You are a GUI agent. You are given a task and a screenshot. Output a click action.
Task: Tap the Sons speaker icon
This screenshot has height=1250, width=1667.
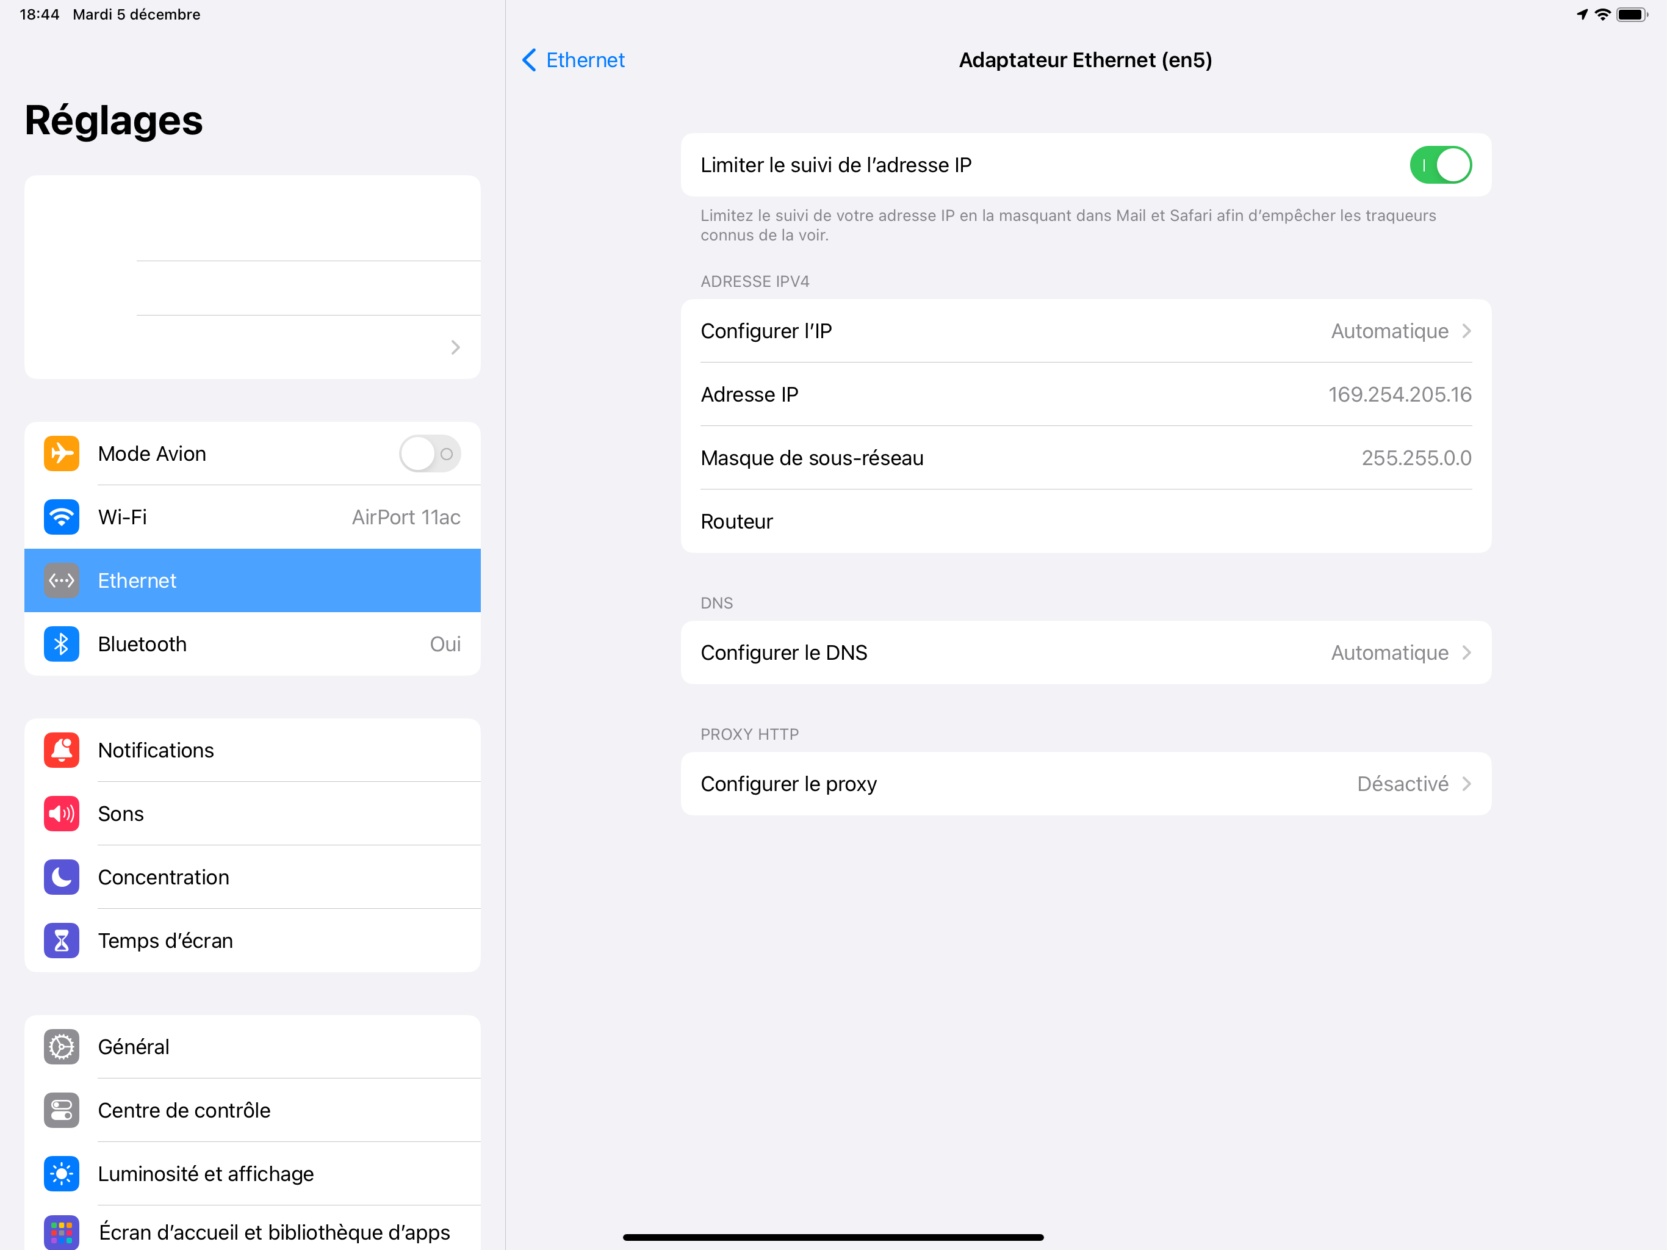[61, 814]
